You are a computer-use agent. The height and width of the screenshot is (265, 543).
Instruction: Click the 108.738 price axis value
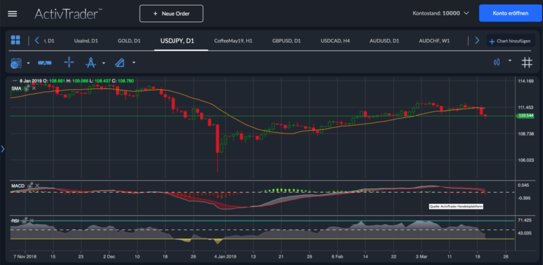tap(525, 134)
